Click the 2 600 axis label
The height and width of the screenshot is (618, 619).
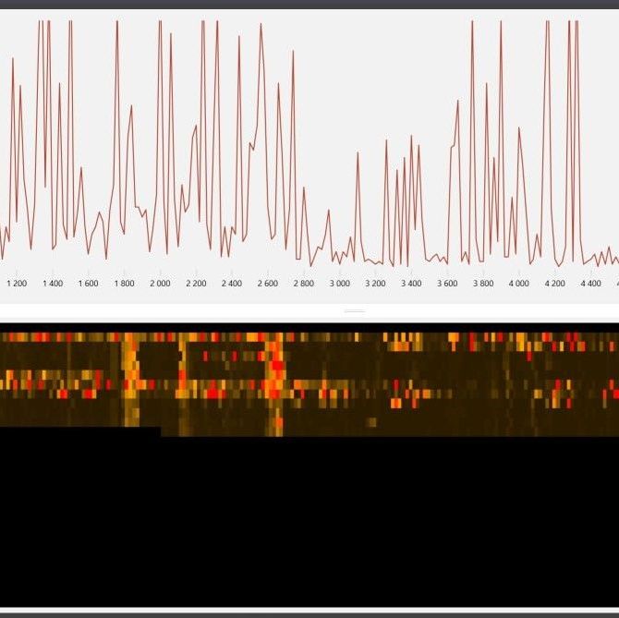(x=268, y=284)
